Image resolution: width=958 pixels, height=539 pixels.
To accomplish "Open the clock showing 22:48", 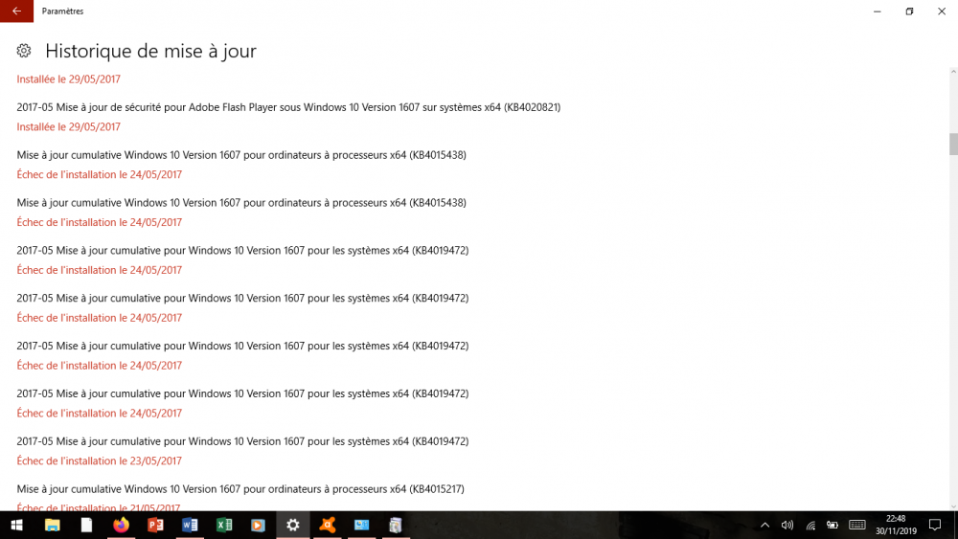I will (896, 525).
